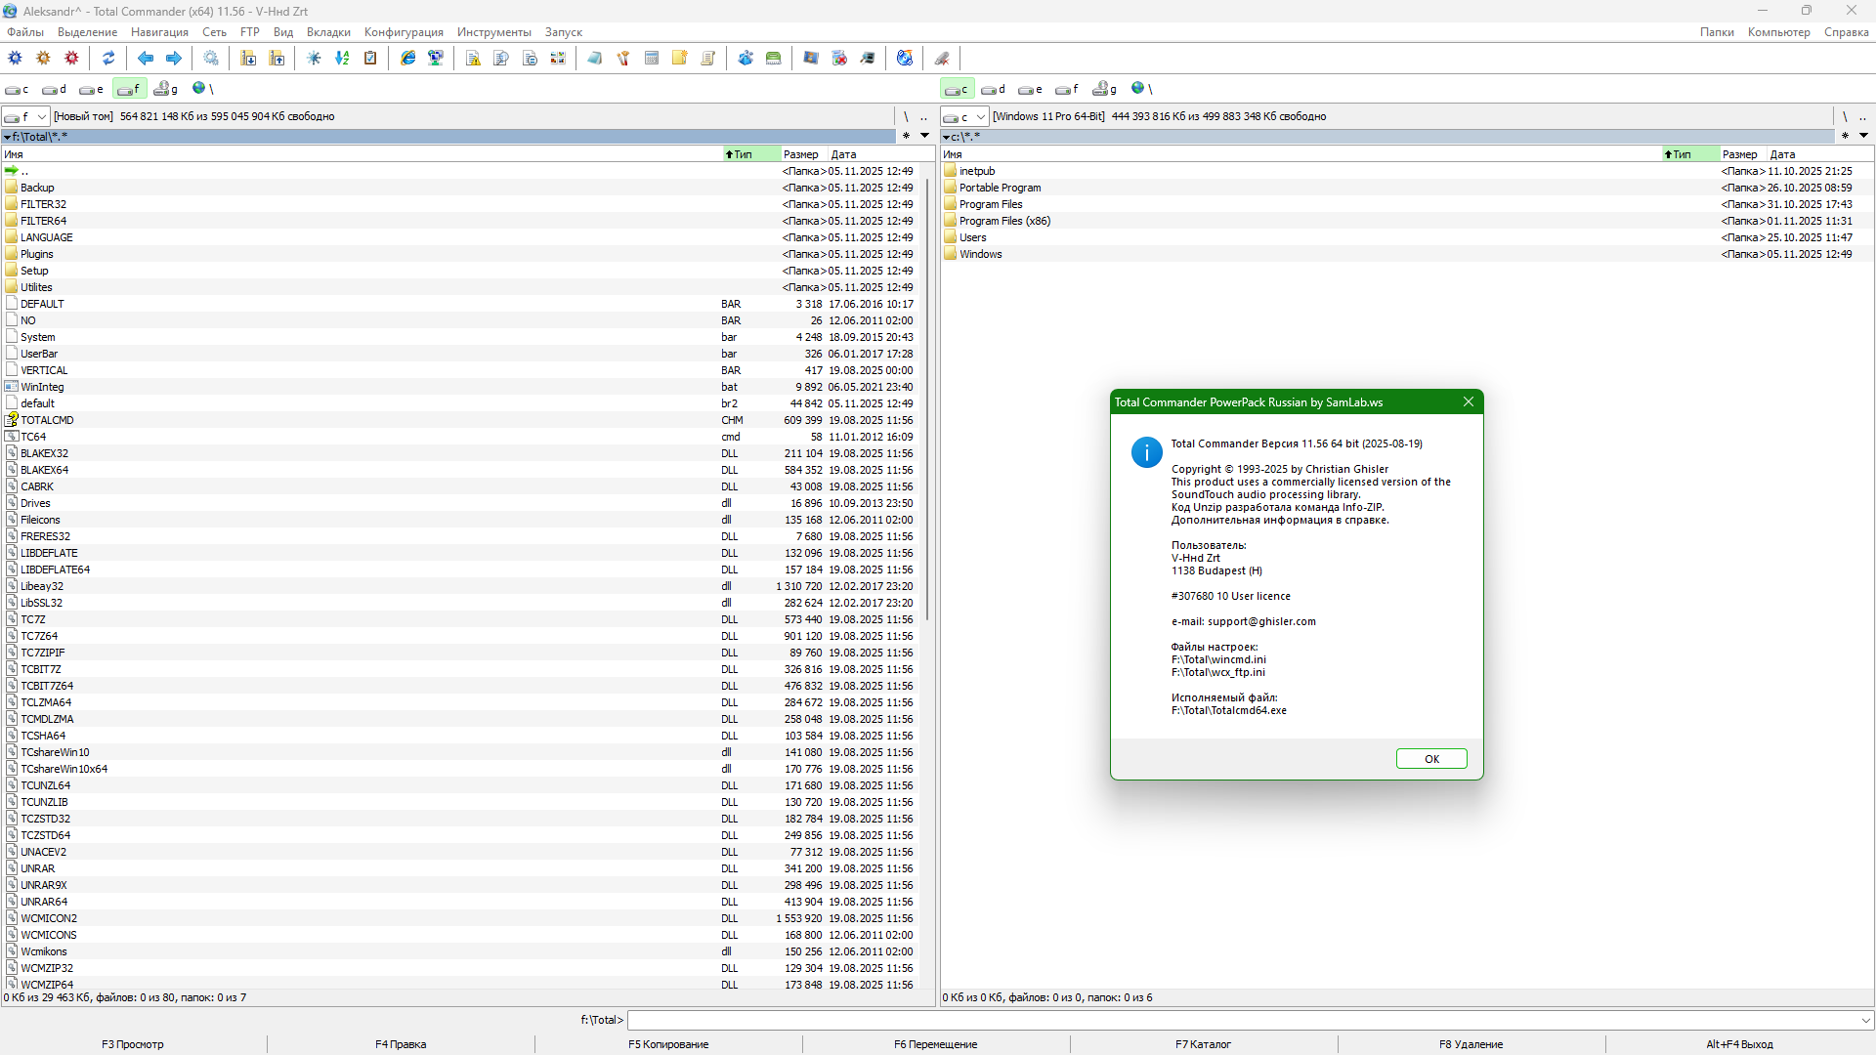Image resolution: width=1876 pixels, height=1055 pixels.
Task: Click the command line input field
Action: pyautogui.click(x=1241, y=1020)
